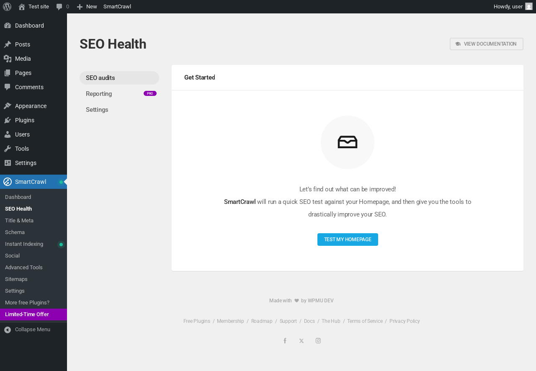Open the Howdy, user account menu
The height and width of the screenshot is (371, 536).
coord(513,7)
